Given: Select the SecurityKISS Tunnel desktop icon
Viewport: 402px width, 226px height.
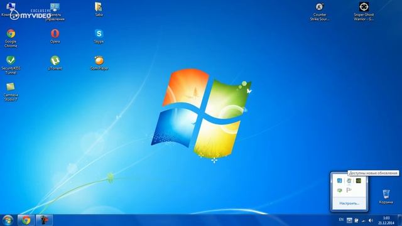Looking at the screenshot, I should [11, 65].
